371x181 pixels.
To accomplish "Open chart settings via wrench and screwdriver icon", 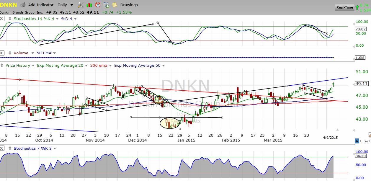I will point(80,5).
